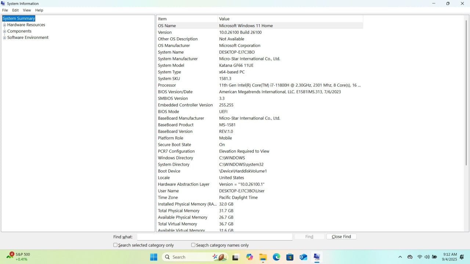Select the Version row label
The image size is (470, 264).
coord(165,32)
